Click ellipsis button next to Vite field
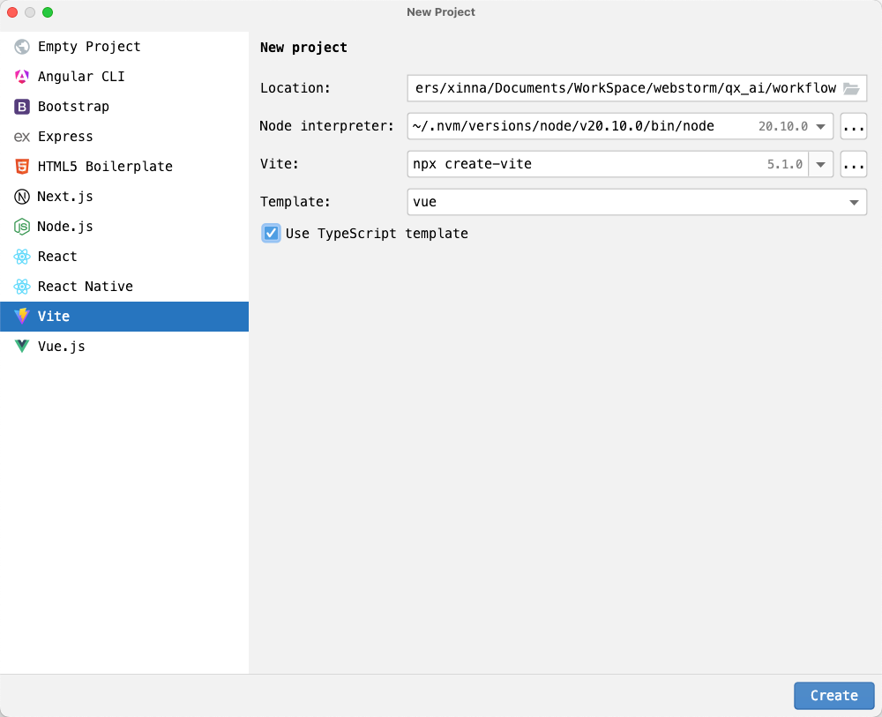 (x=853, y=164)
